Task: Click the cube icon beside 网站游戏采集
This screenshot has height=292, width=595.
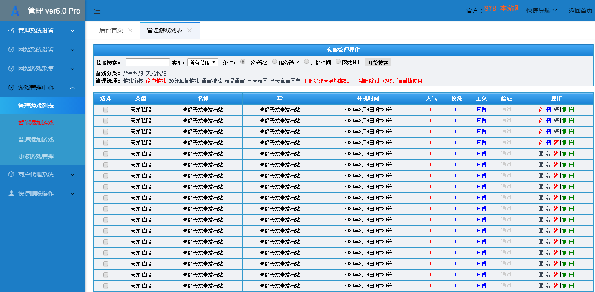Action: [11, 69]
